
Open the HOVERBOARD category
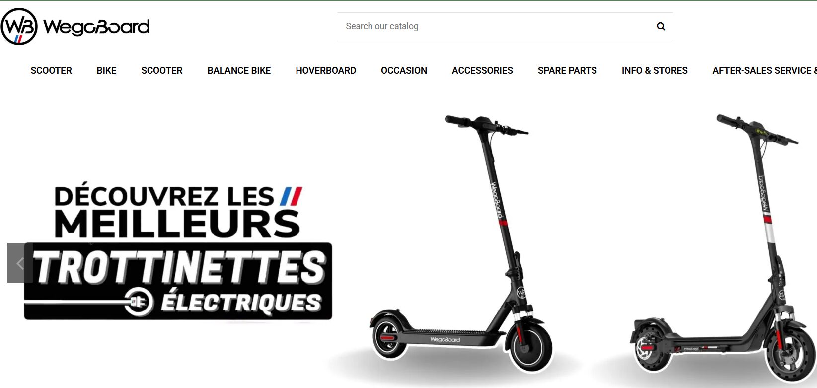click(326, 70)
